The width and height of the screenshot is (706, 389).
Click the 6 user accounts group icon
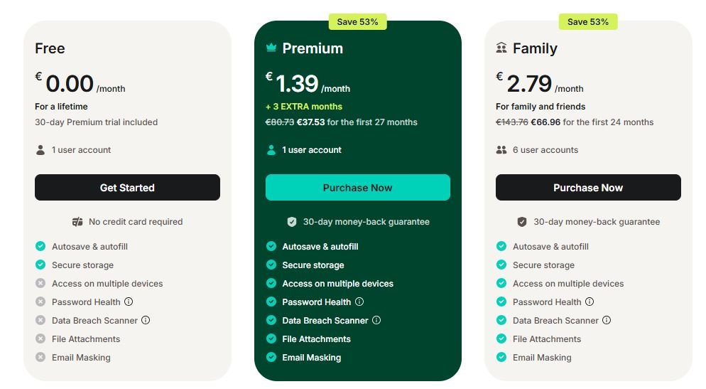pyautogui.click(x=501, y=150)
